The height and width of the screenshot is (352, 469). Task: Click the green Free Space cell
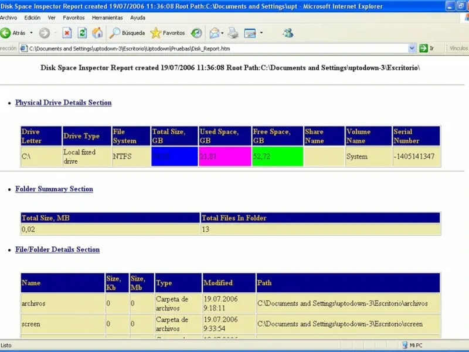[277, 157]
